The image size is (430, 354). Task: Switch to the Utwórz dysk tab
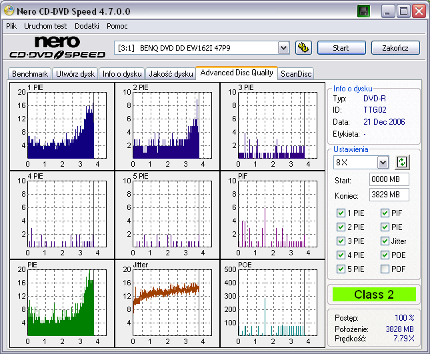click(75, 74)
